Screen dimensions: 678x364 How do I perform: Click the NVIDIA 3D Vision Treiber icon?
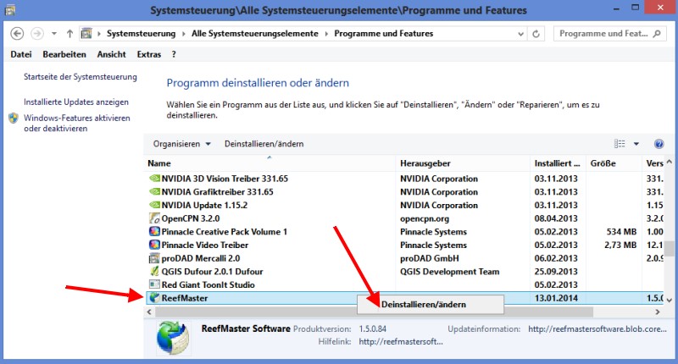(153, 179)
